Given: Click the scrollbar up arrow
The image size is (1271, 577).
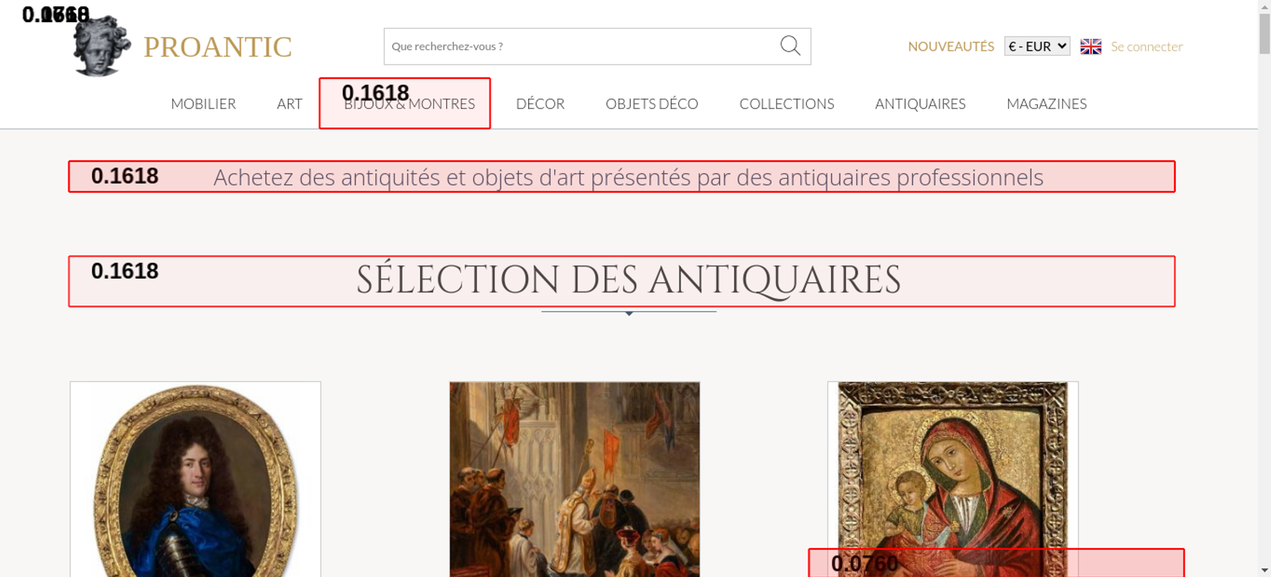Looking at the screenshot, I should [x=1264, y=6].
